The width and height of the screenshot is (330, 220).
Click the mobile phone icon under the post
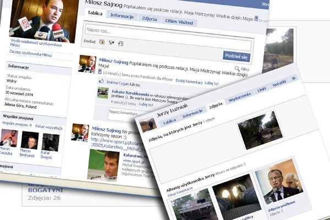(100, 71)
